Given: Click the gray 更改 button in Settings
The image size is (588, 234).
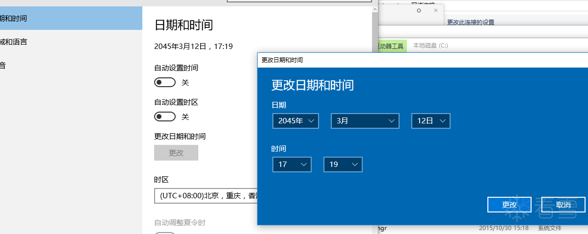Looking at the screenshot, I should [176, 153].
